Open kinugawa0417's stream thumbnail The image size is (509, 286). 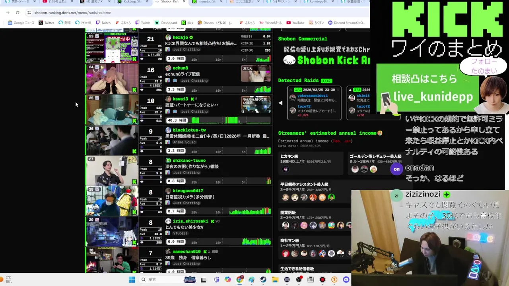112,201
